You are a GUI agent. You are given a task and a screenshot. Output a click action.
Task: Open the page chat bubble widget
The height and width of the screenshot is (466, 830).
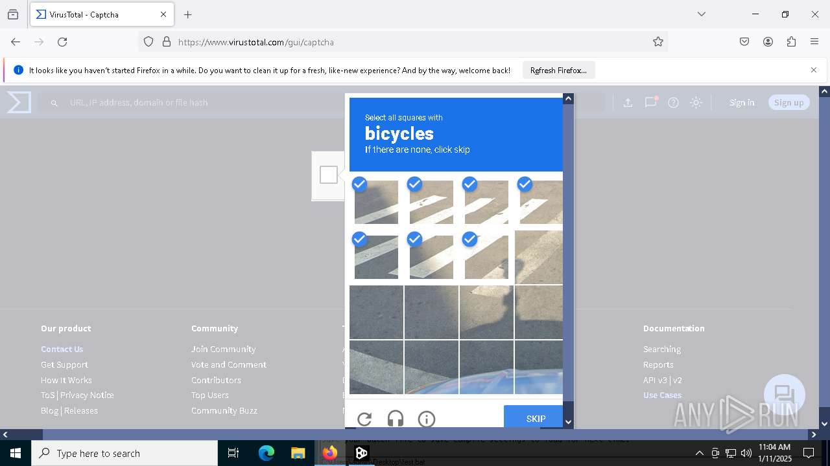point(785,395)
